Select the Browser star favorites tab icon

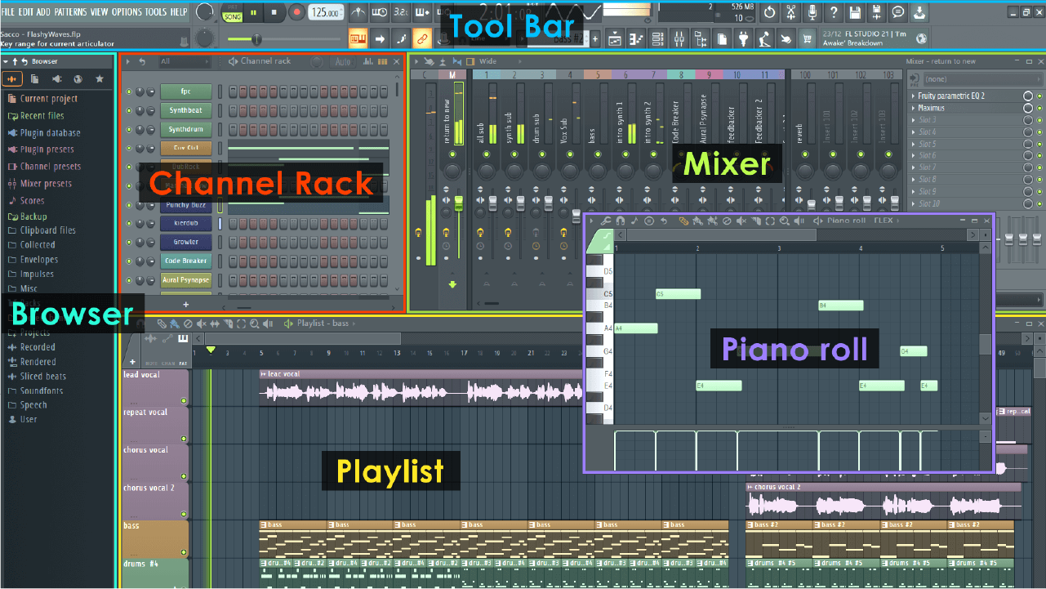click(100, 78)
